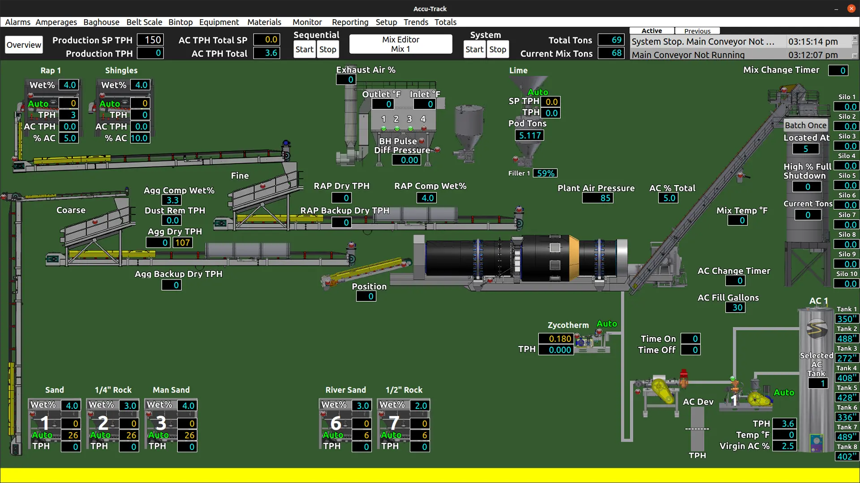This screenshot has width=860, height=483.
Task: Open the Mix Editor Mix 1 button
Action: tap(400, 44)
